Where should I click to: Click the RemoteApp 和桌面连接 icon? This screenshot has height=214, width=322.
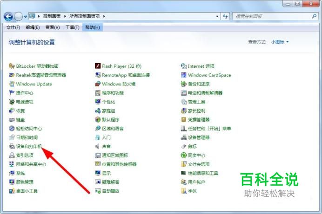98,75
